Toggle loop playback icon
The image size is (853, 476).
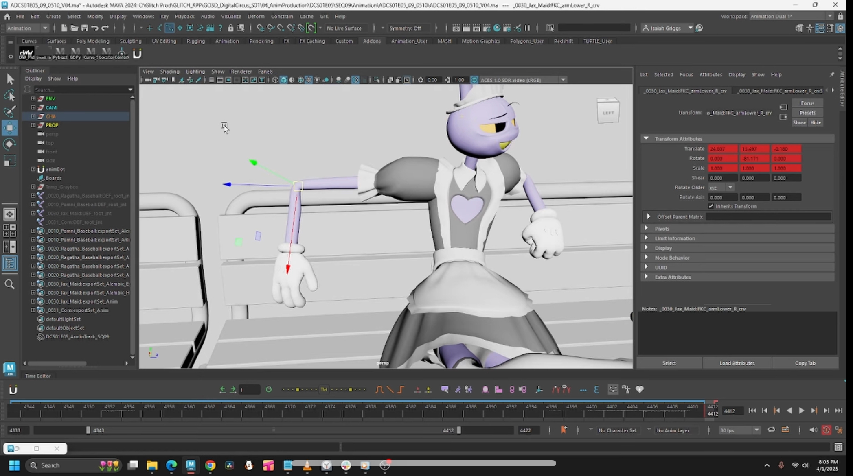coord(771,430)
